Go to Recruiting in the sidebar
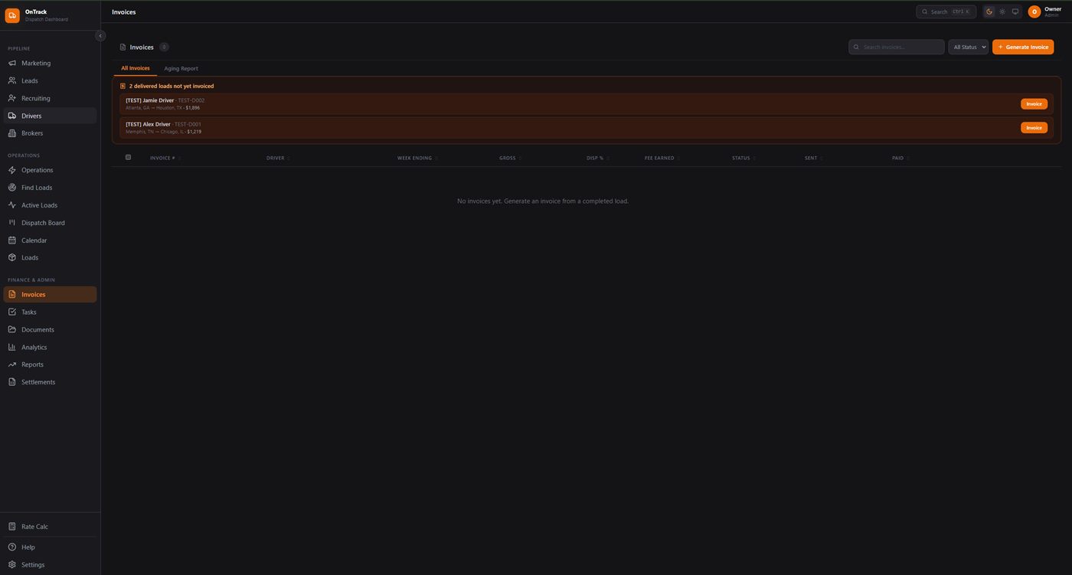 50,98
